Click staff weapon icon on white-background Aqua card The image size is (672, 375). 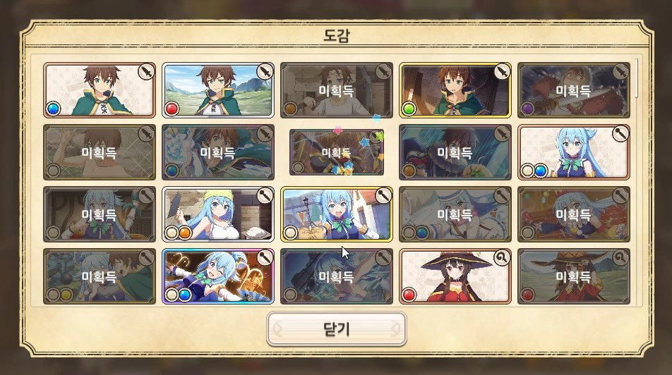[x=620, y=133]
